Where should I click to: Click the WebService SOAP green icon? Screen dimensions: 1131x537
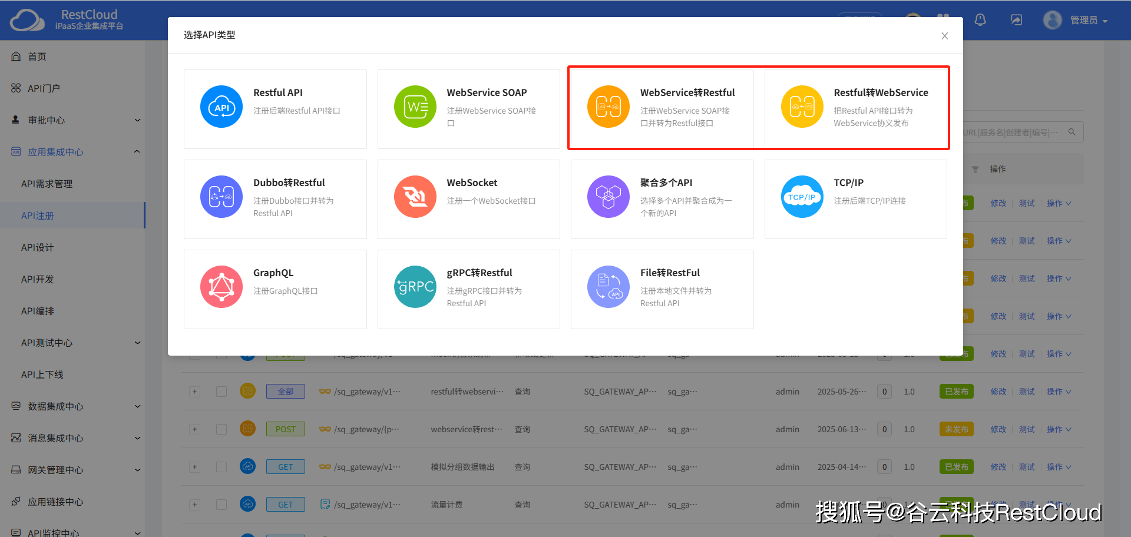pos(415,107)
